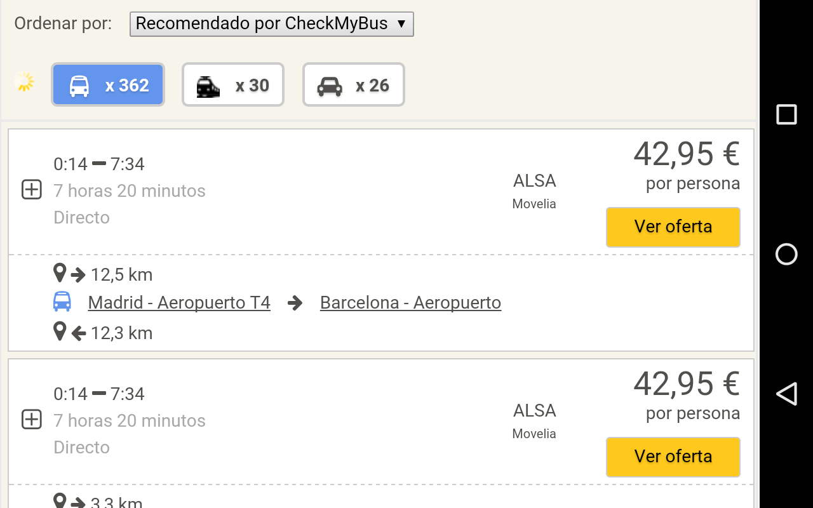
Task: Tap the arrow between Madrid and Barcelona
Action: coord(295,302)
